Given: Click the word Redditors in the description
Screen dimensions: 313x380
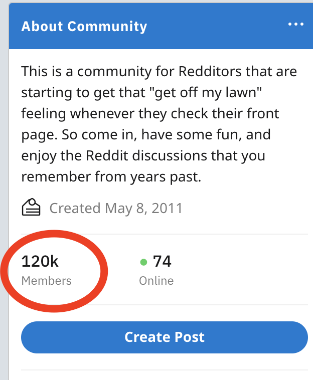Looking at the screenshot, I should click(x=211, y=71).
